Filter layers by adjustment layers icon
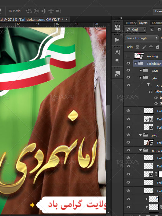Viewport: 162px width, 216px height. [x=159, y=29]
